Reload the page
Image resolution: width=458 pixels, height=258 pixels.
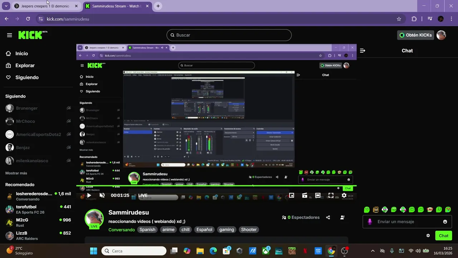pos(28,19)
